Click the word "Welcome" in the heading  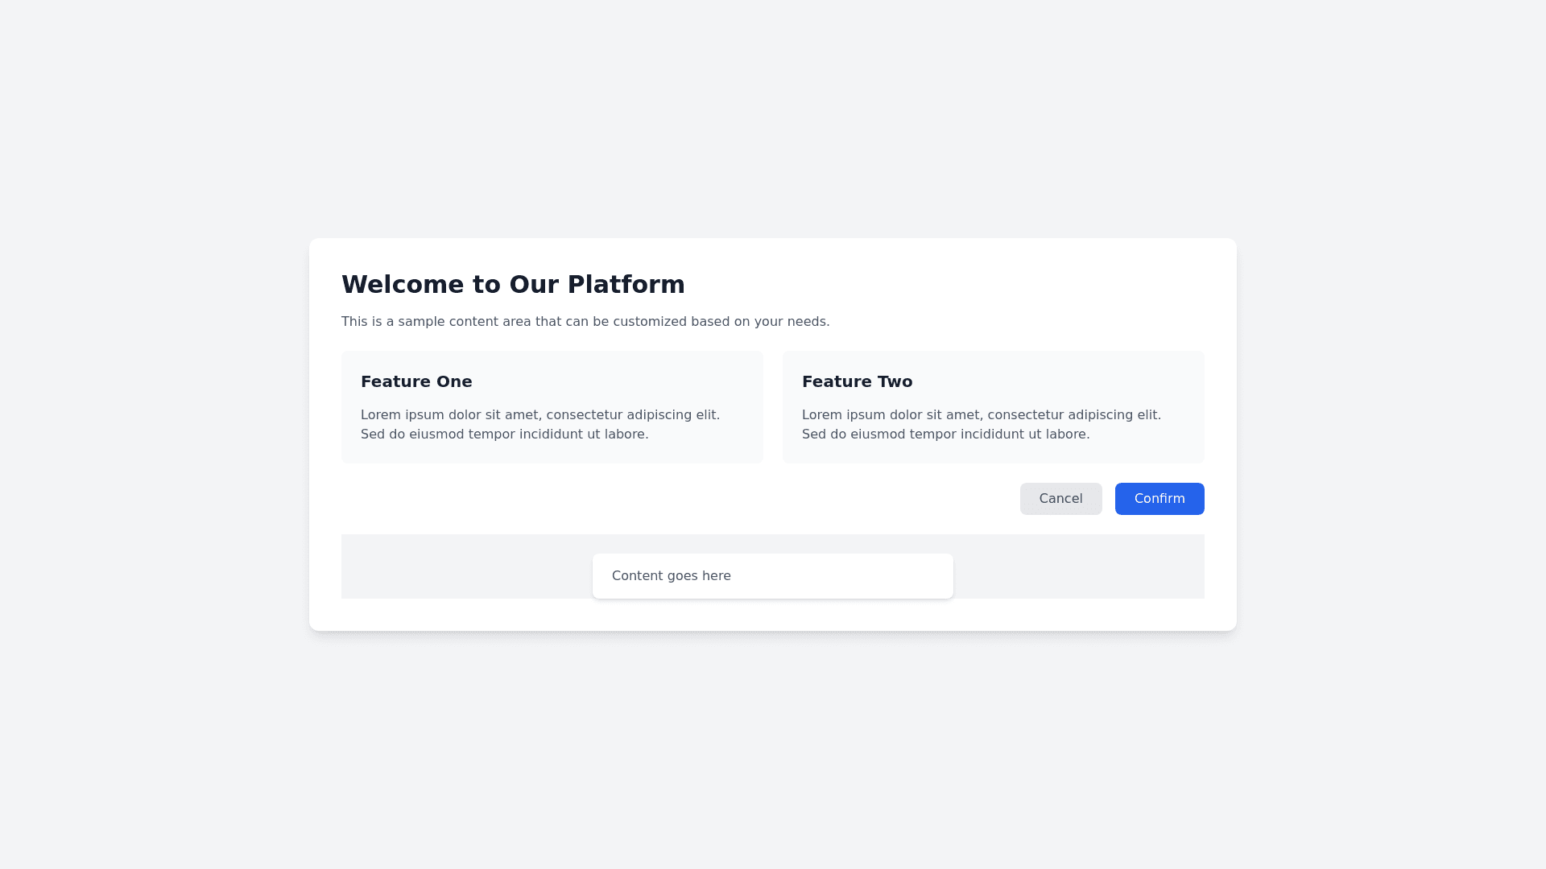coord(403,285)
